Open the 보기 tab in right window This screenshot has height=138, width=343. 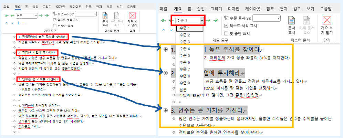[310, 9]
